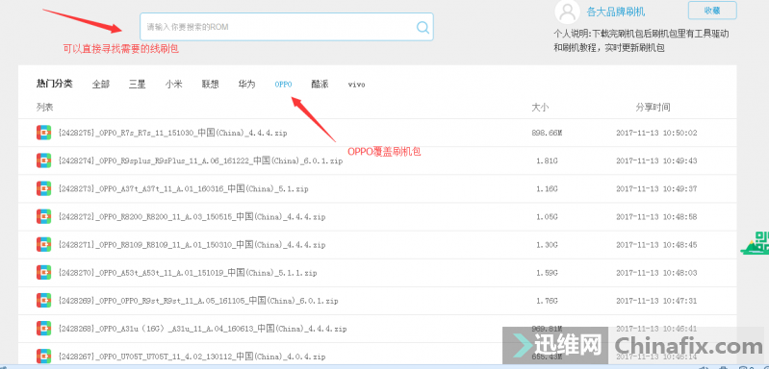
Task: Click the 大小 column header
Action: 540,108
